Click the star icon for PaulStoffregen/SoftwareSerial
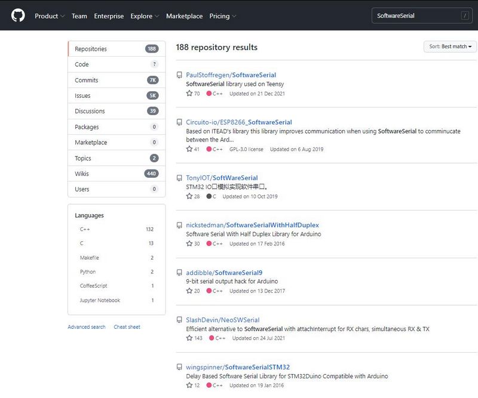Screen dimensions: 478x398 189,93
